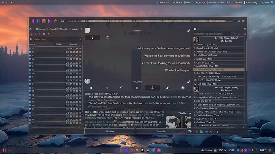Click the taskbar clock showing 20:27
The width and height of the screenshot is (275, 154).
(263, 150)
